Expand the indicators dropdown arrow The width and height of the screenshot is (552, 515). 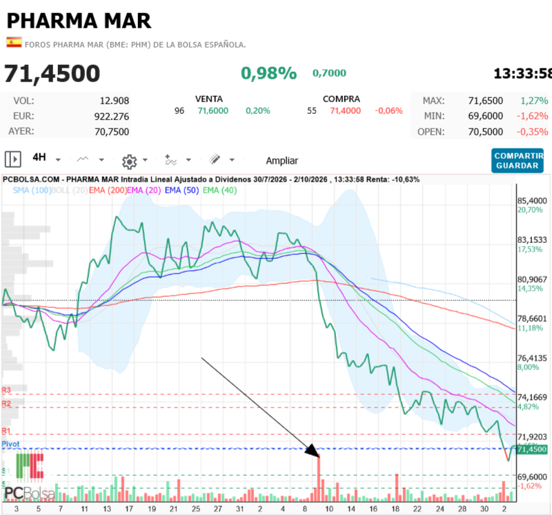click(188, 160)
